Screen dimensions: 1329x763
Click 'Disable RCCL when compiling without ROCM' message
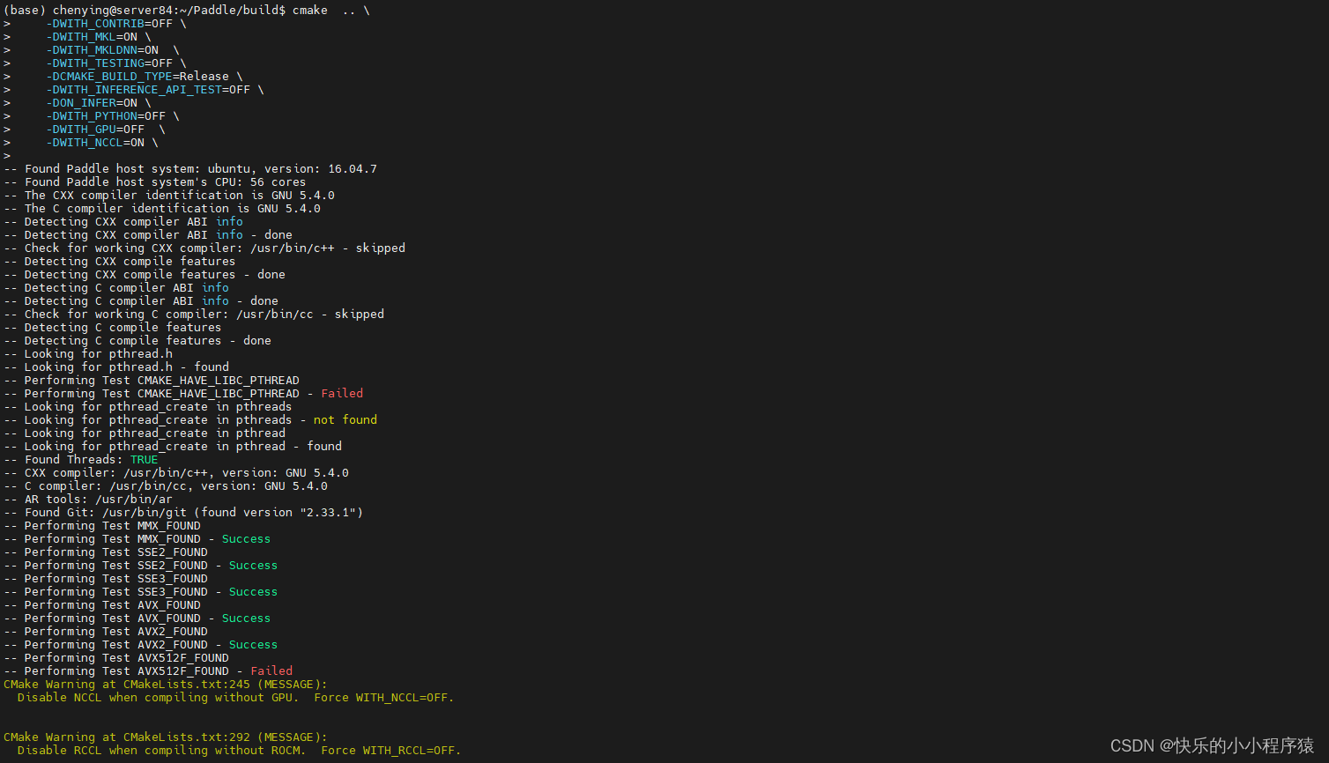pyautogui.click(x=240, y=751)
